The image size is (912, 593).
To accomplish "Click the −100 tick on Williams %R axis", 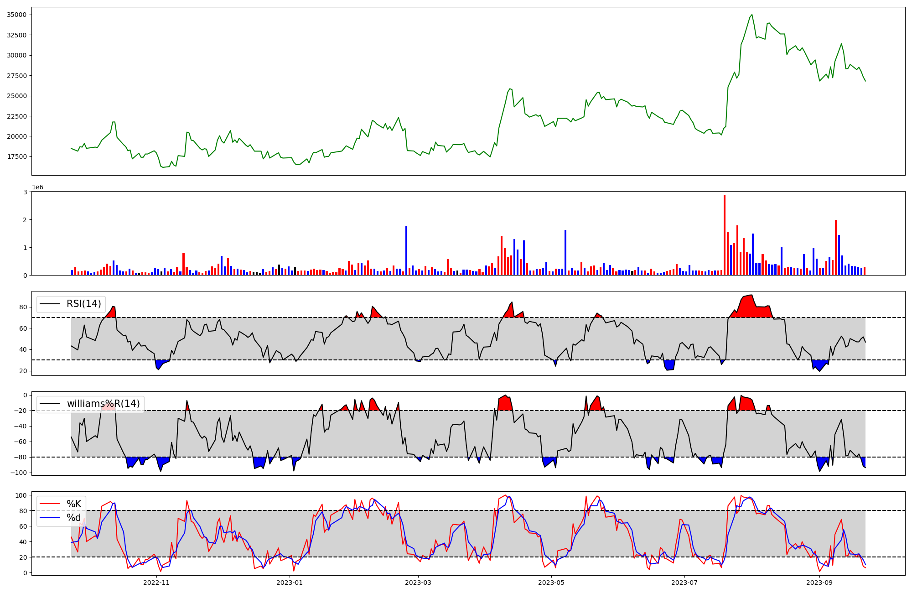I will pos(19,473).
